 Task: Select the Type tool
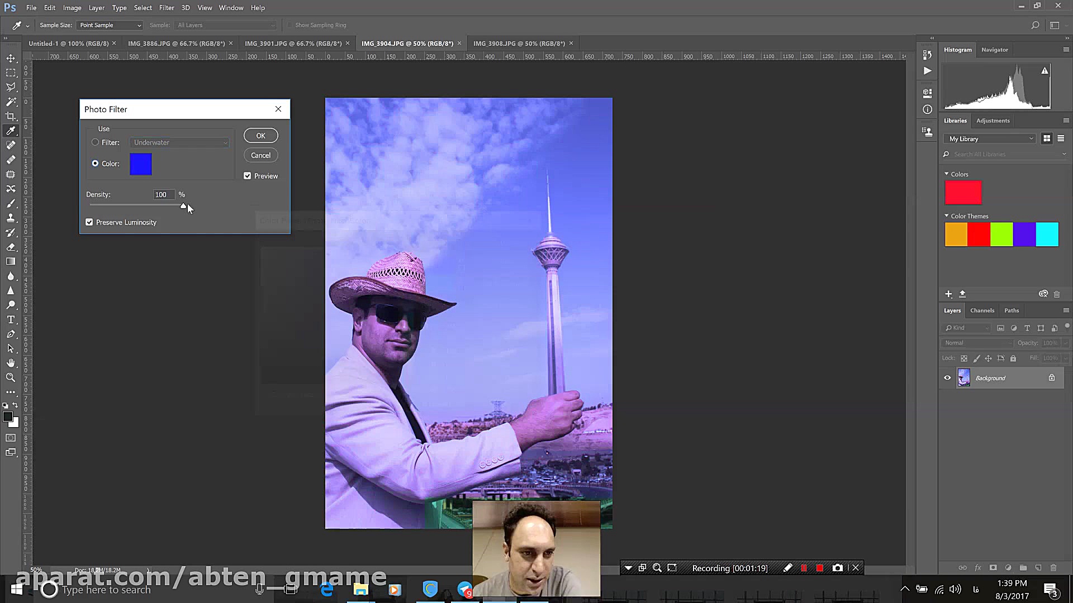click(x=11, y=319)
